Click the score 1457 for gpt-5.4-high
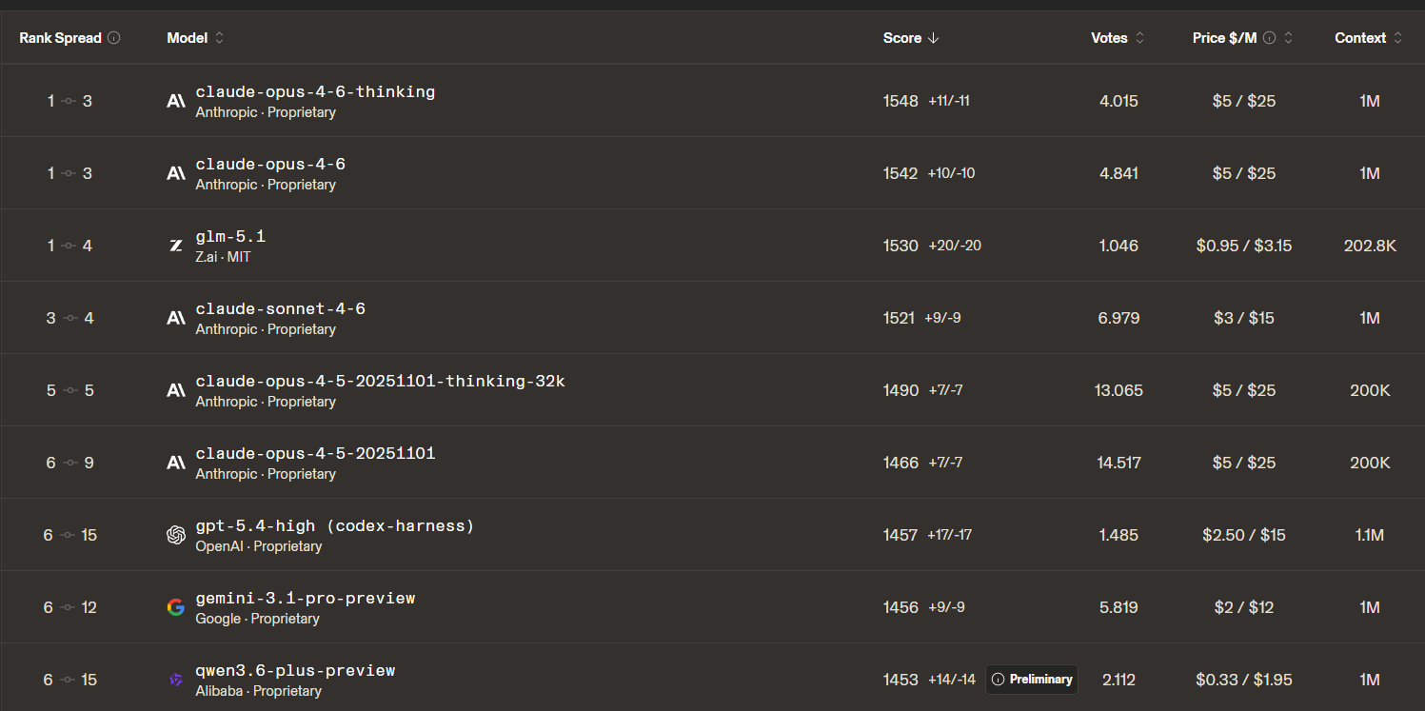 [901, 535]
